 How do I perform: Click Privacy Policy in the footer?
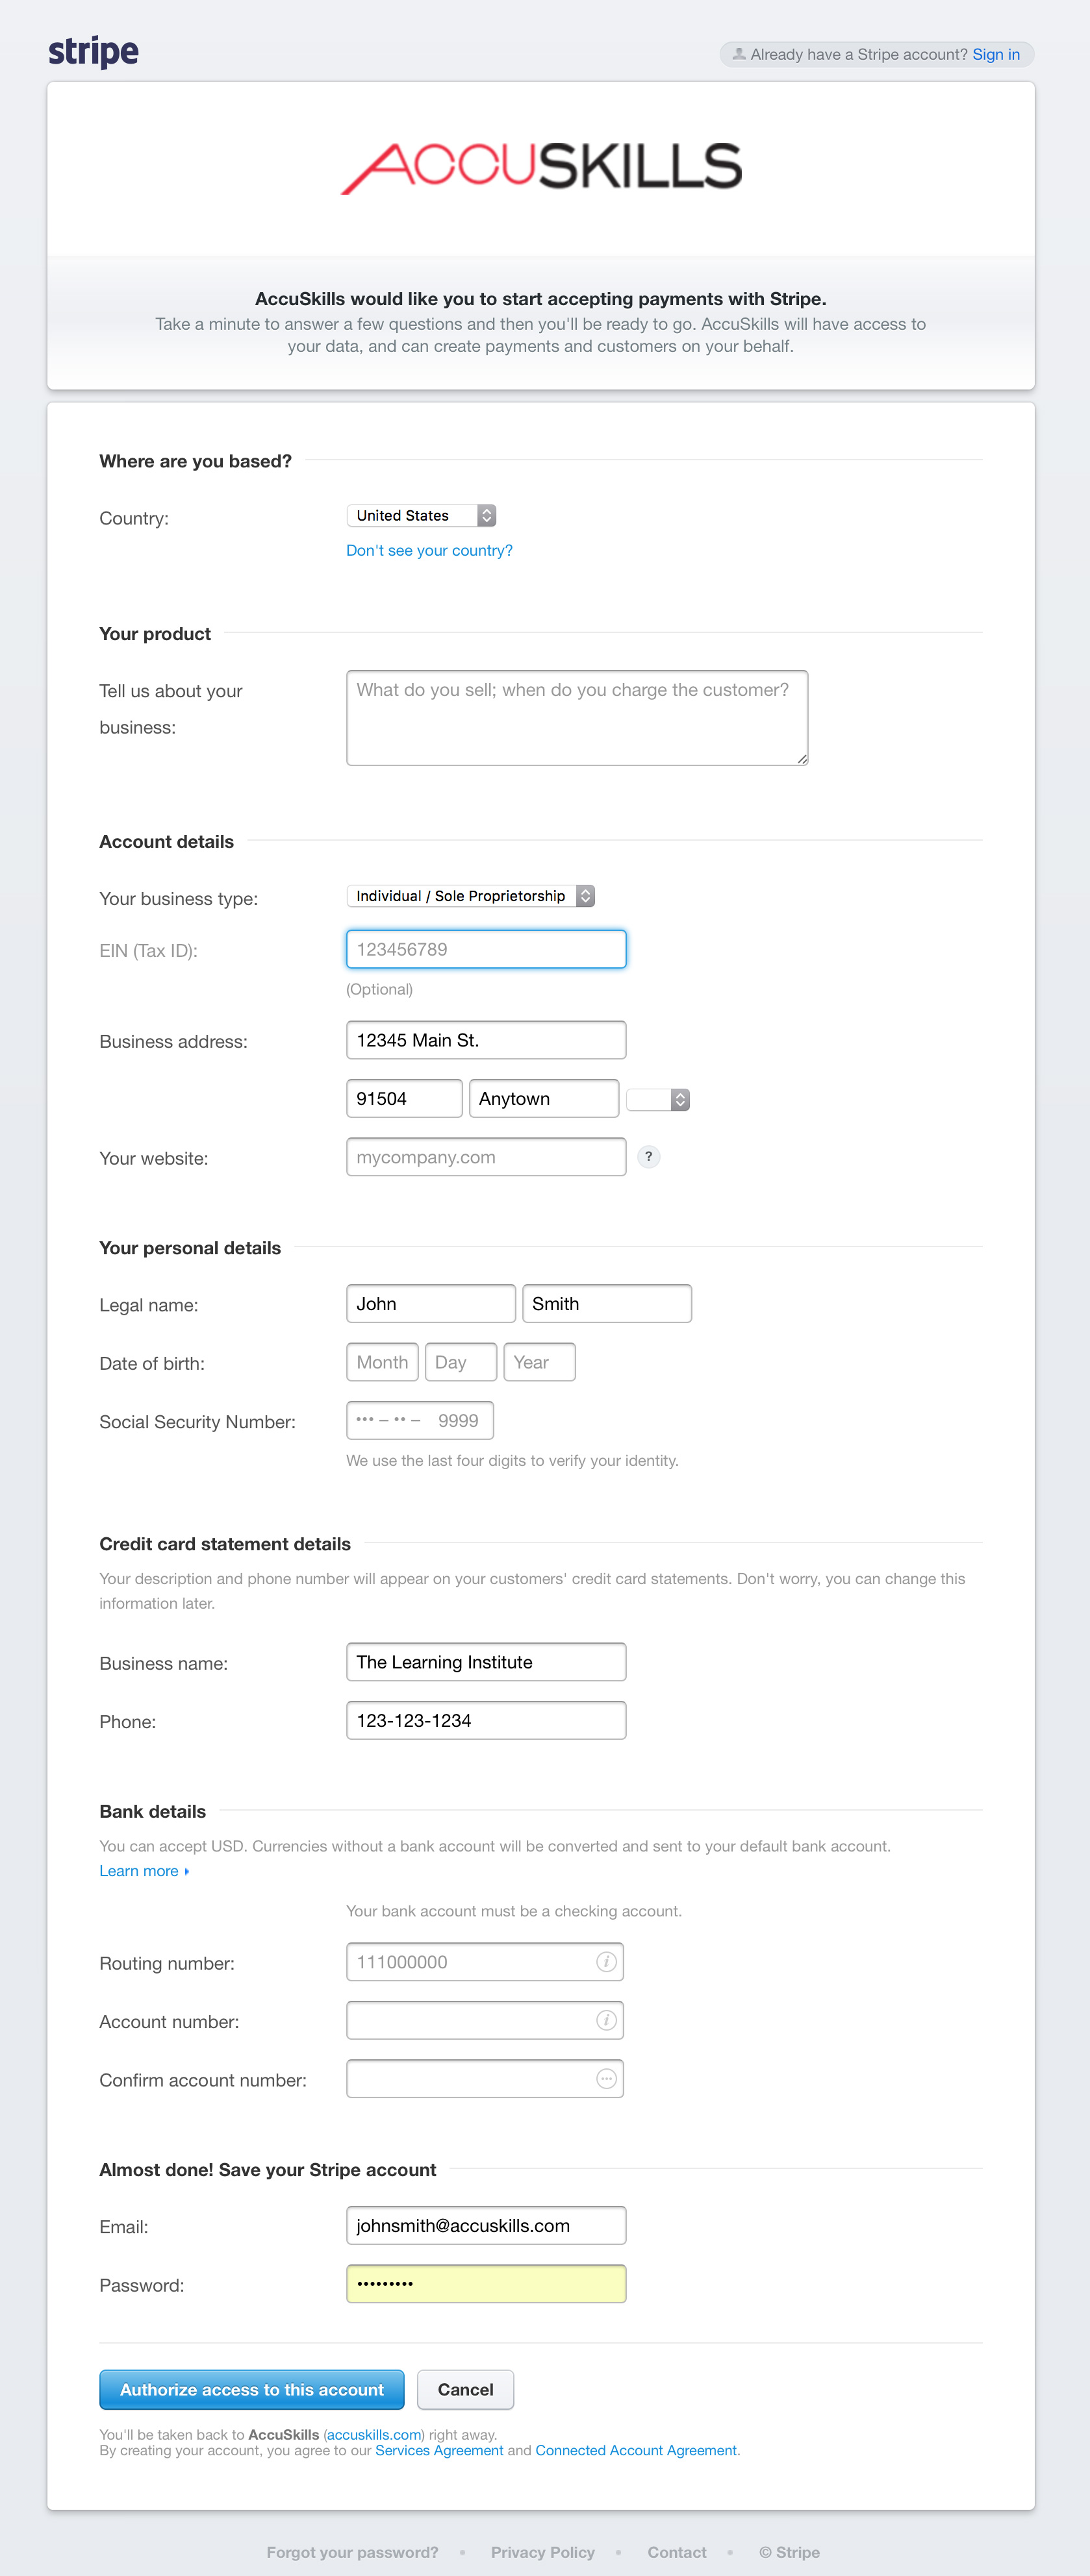click(542, 2552)
